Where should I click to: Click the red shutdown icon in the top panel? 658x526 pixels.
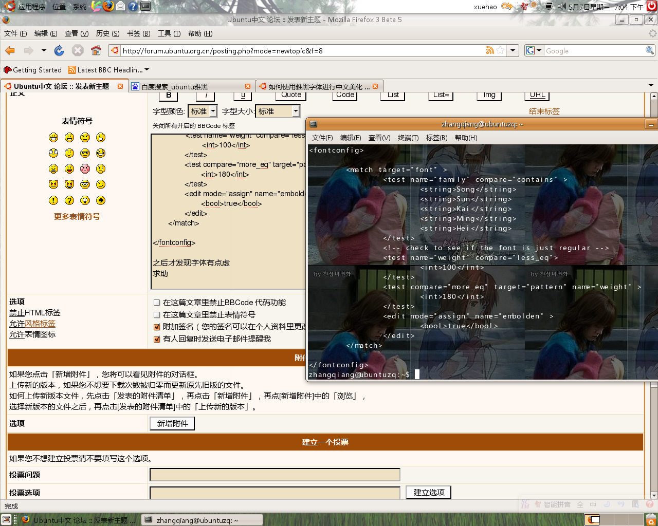(651, 6)
